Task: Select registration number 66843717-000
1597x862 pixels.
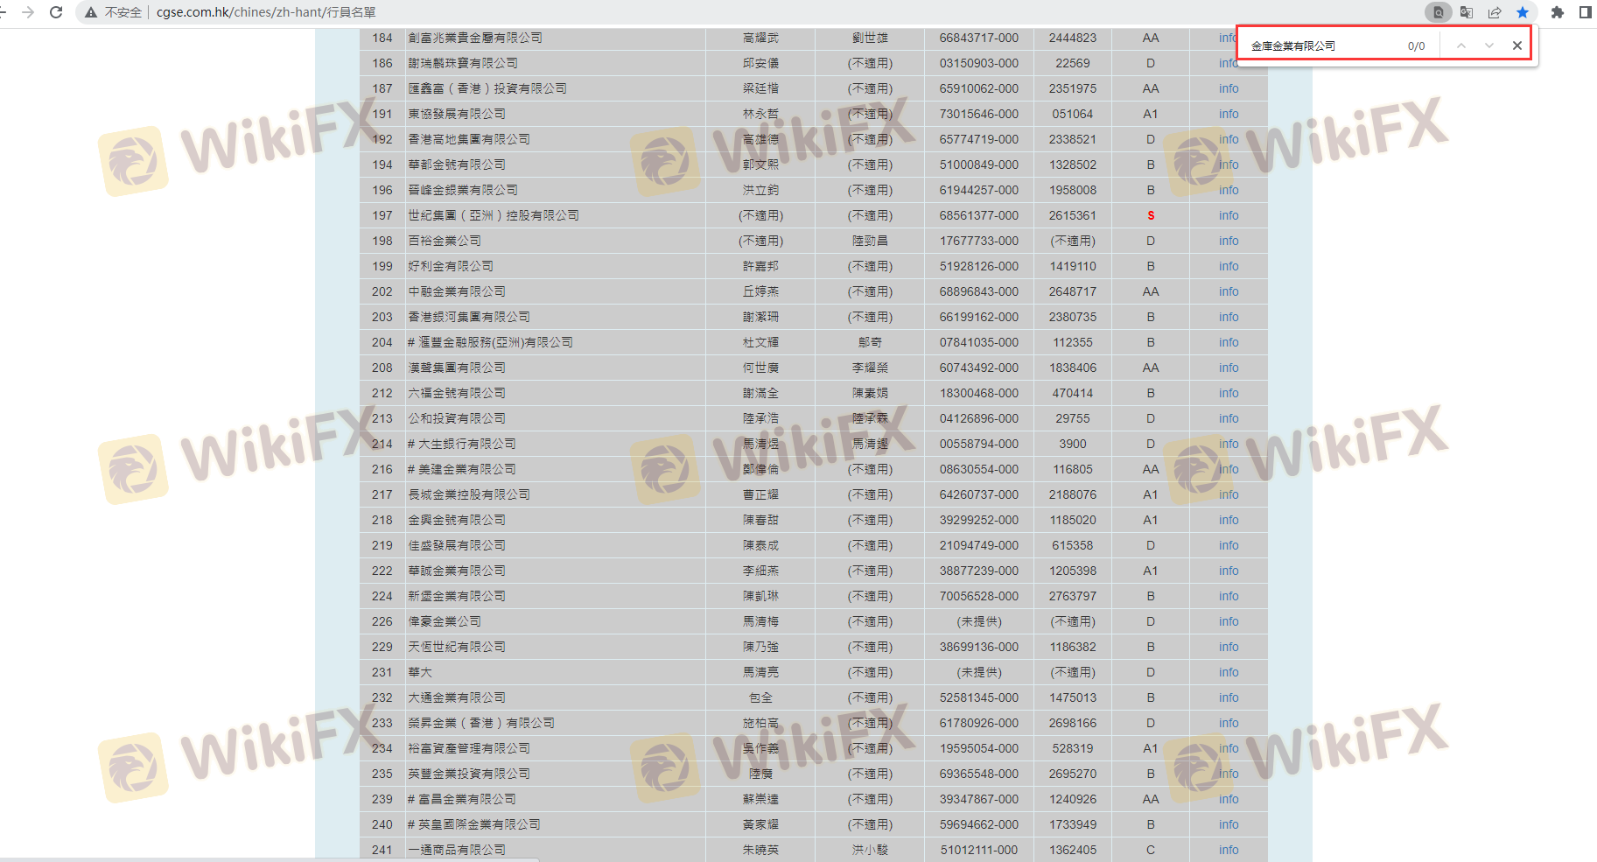Action: click(x=979, y=38)
